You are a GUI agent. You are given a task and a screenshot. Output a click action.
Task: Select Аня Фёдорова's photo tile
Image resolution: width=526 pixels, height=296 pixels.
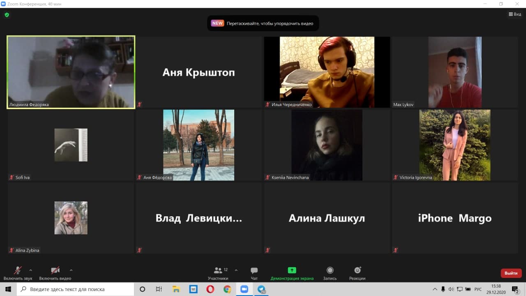coord(199,145)
